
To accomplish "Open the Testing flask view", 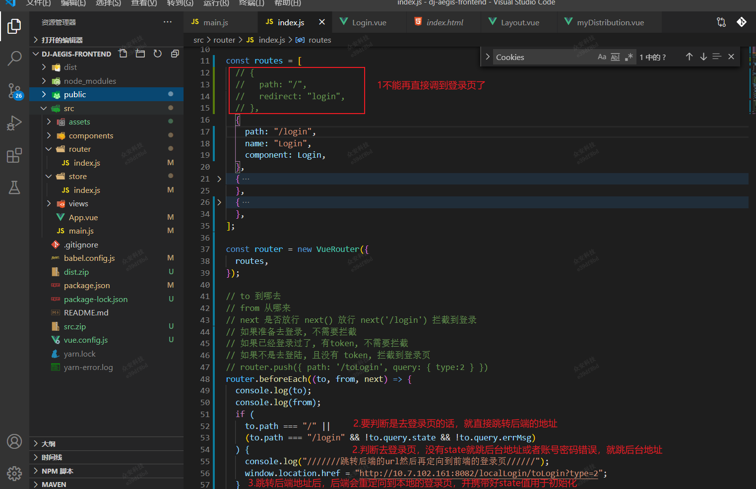I will point(14,187).
